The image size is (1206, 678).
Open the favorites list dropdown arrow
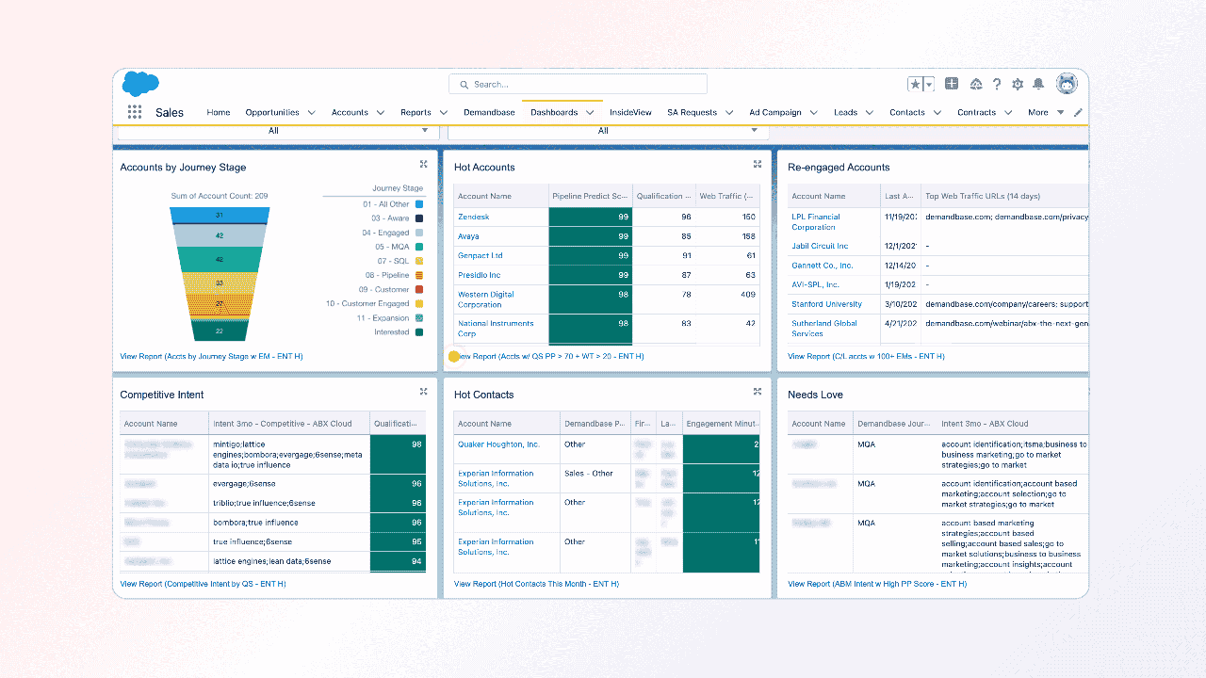929,84
